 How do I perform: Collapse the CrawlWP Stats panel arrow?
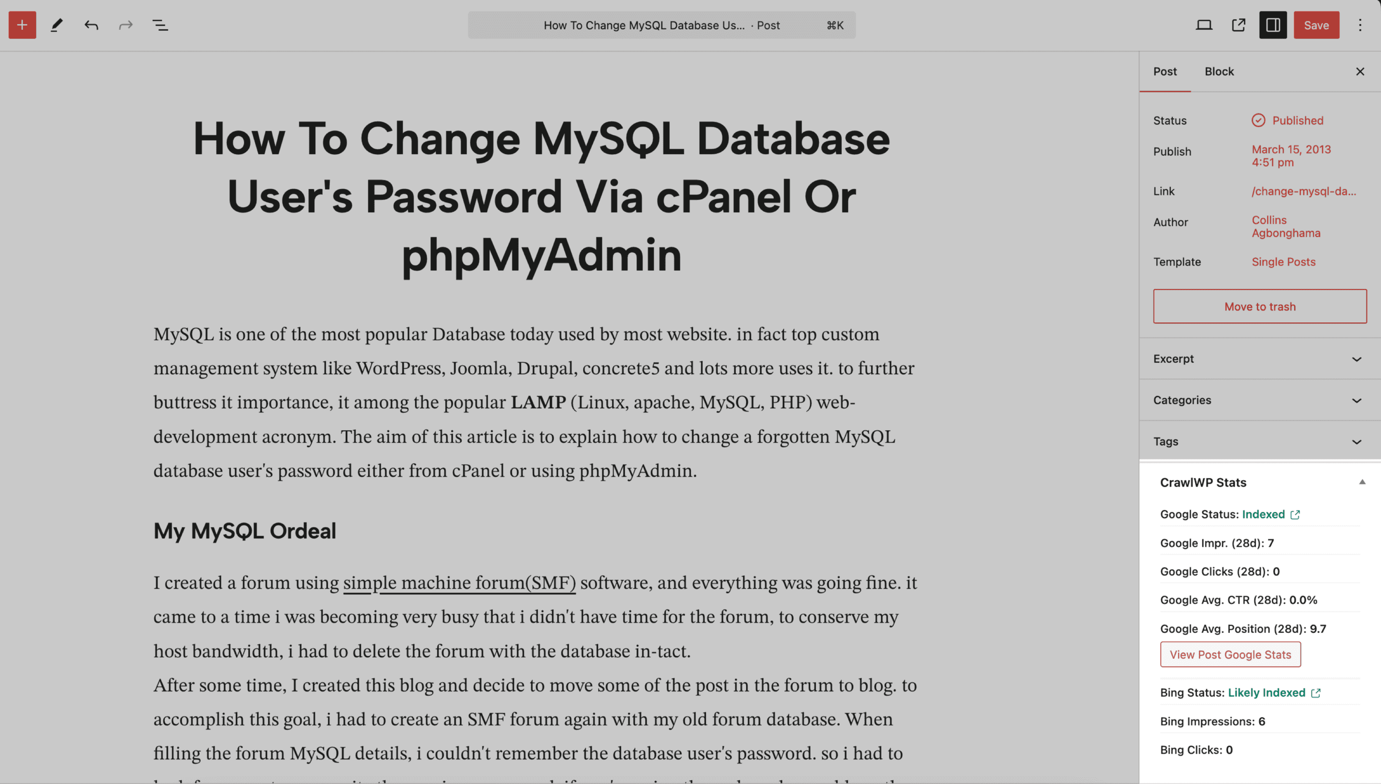[x=1362, y=482]
